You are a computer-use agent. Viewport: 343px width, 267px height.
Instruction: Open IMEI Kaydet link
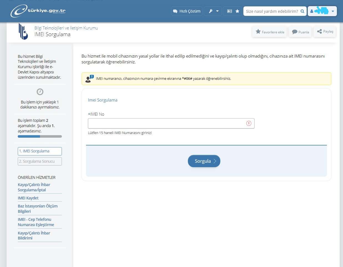[x=28, y=198]
